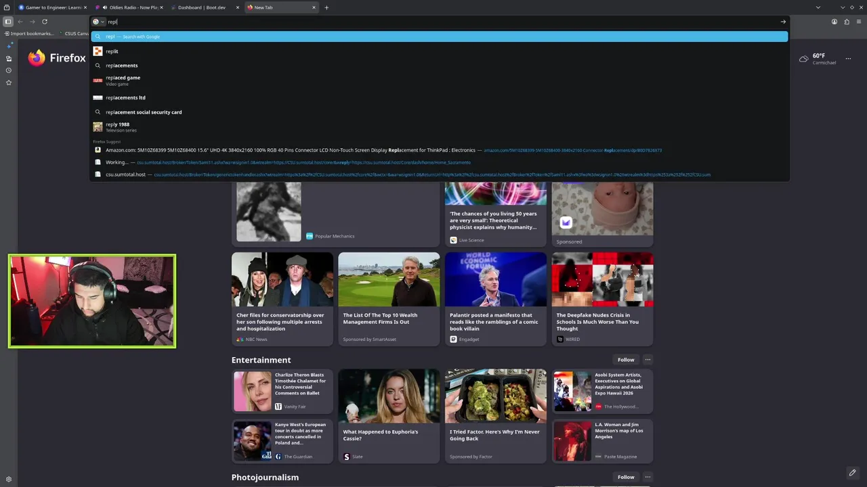Select "replaced game" video game suggestion
Viewport: 867px width, 487px height.
click(440, 80)
